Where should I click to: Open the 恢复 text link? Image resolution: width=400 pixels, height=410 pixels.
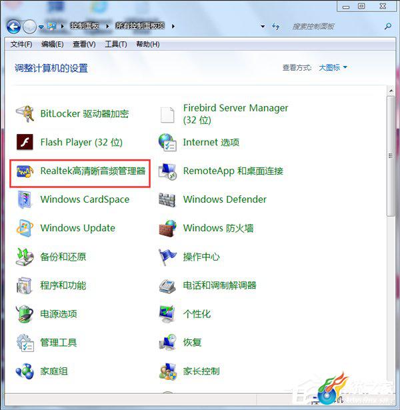(192, 342)
